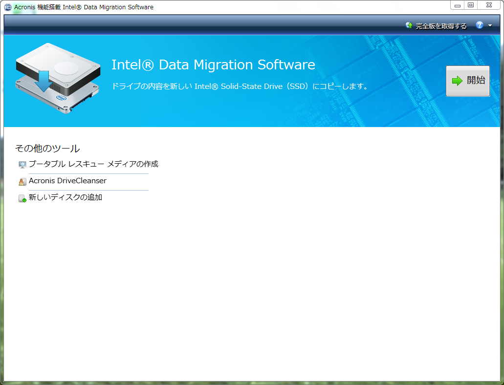This screenshot has height=385, width=504.
Task: Click the その他のツール section heading
Action: 47,149
